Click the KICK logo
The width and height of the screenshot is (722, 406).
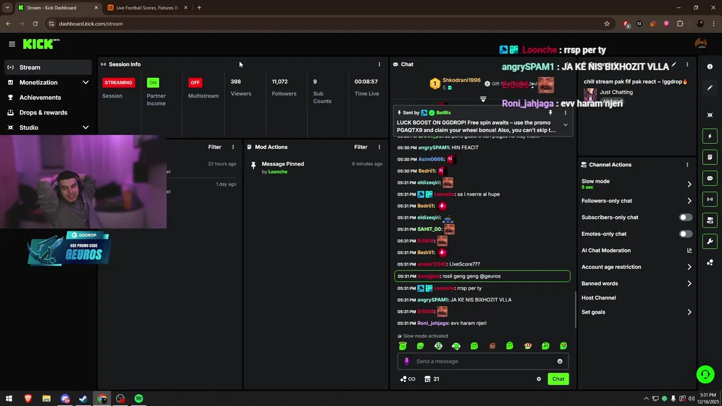[41, 44]
